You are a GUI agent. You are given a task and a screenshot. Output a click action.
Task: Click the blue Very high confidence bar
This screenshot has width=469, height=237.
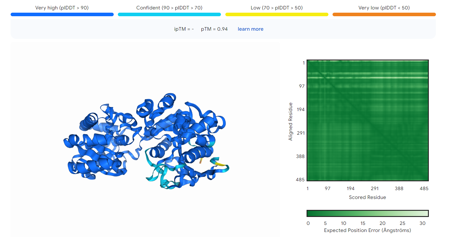[62, 14]
